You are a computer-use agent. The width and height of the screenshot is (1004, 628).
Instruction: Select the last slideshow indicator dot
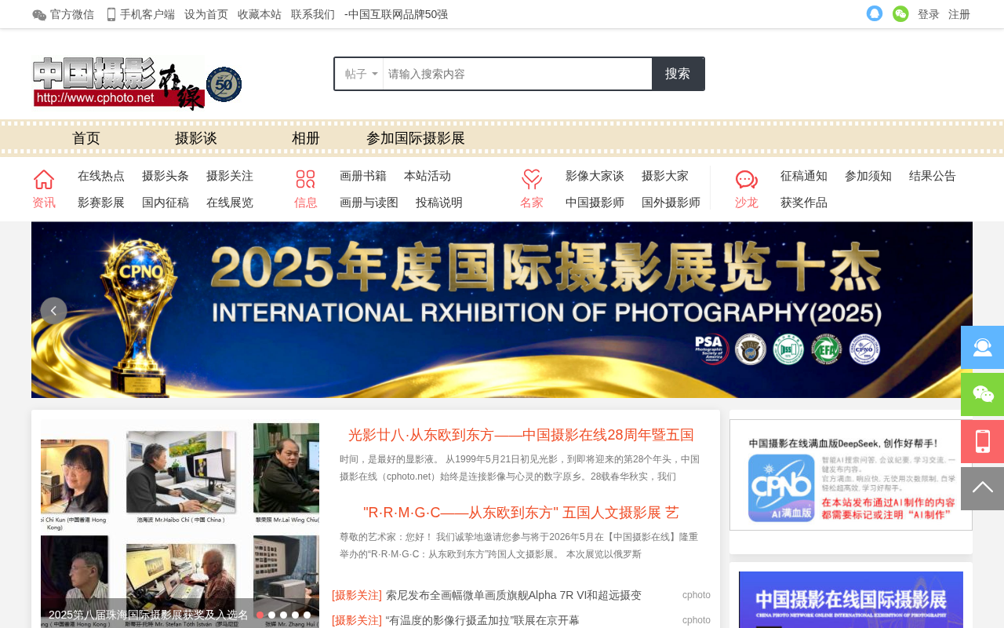tap(307, 615)
